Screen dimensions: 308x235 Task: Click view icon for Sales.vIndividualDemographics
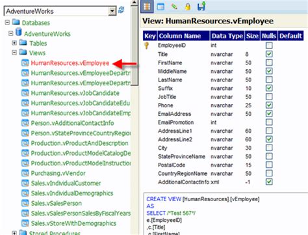tap(25, 193)
